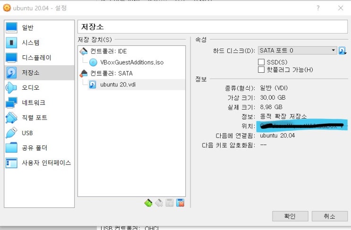The height and width of the screenshot is (230, 351).
Task: Remove the selected storage attachment
Action: click(x=180, y=203)
